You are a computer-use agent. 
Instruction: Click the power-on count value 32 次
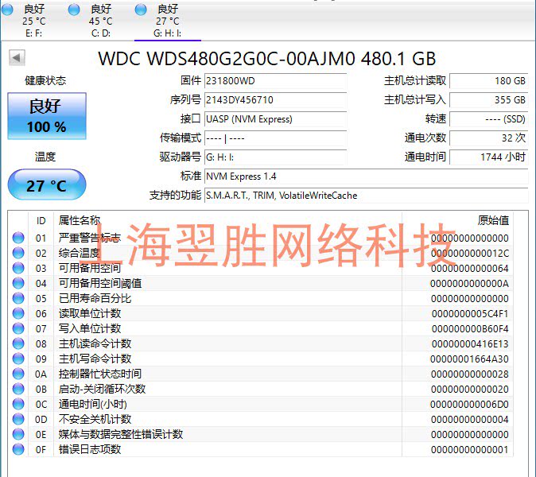(x=489, y=138)
